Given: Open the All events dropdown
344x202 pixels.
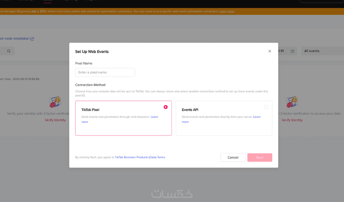Looking at the screenshot, I should 322,51.
